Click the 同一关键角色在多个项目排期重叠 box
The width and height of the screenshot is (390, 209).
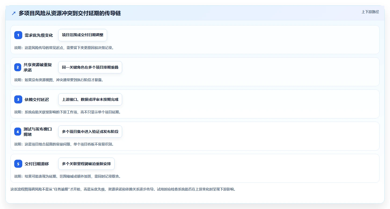tap(90, 67)
